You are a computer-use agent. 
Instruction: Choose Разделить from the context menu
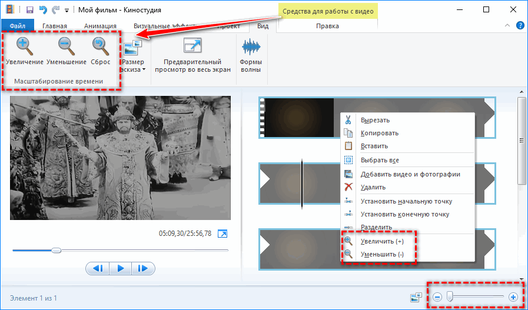click(376, 227)
